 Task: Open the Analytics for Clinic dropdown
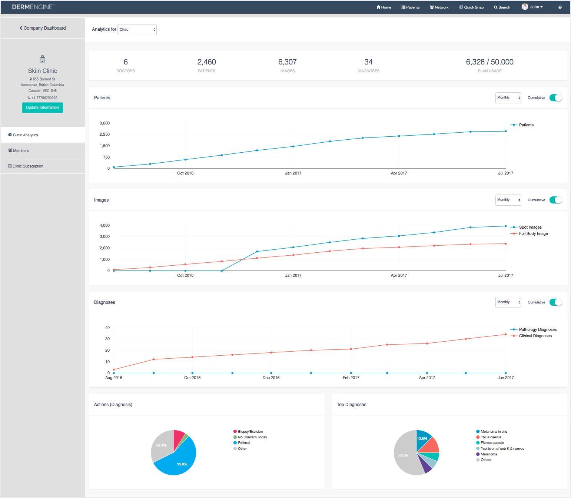coord(137,30)
